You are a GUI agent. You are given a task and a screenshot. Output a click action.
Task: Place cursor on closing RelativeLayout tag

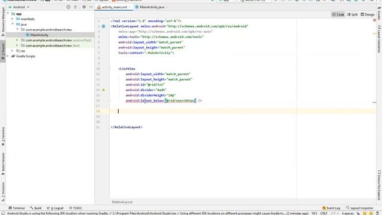click(127, 127)
